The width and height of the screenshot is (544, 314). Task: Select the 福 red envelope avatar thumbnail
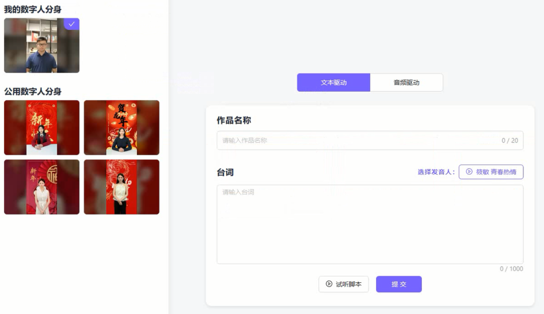[x=41, y=187]
